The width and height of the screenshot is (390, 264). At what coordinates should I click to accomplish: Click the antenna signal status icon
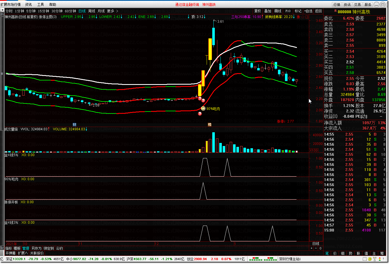[375, 259]
